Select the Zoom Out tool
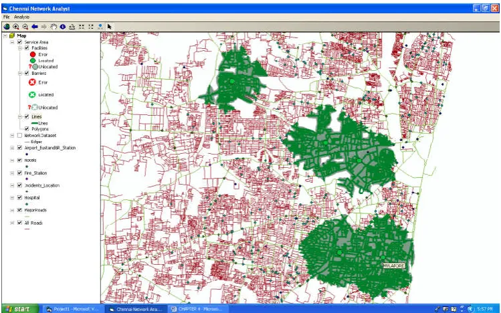The height and width of the screenshot is (313, 501). click(x=25, y=27)
